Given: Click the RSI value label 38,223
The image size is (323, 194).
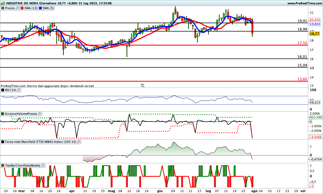Looking at the screenshot, I should click(315, 102).
